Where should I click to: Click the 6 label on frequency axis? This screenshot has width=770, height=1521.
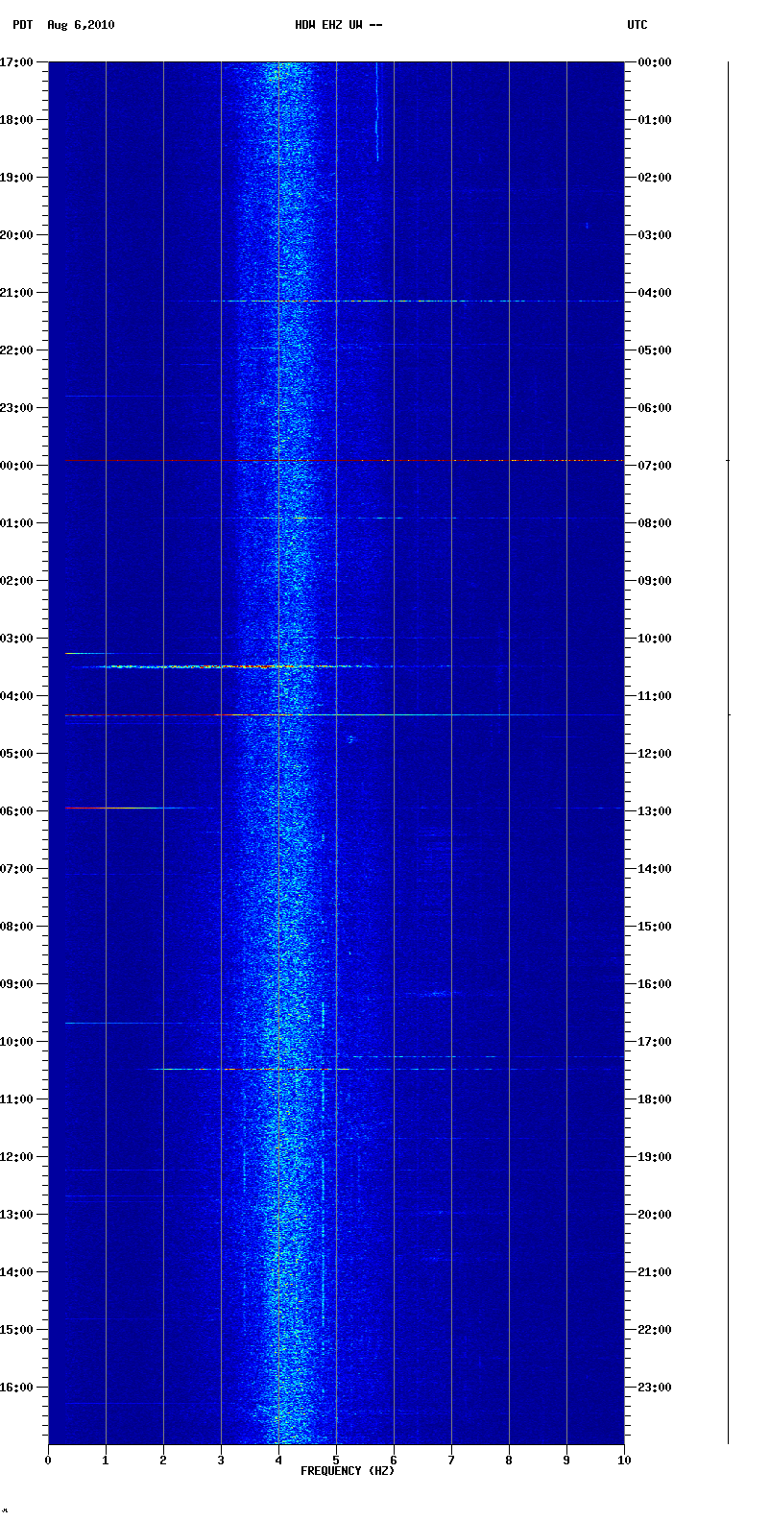pos(394,1461)
